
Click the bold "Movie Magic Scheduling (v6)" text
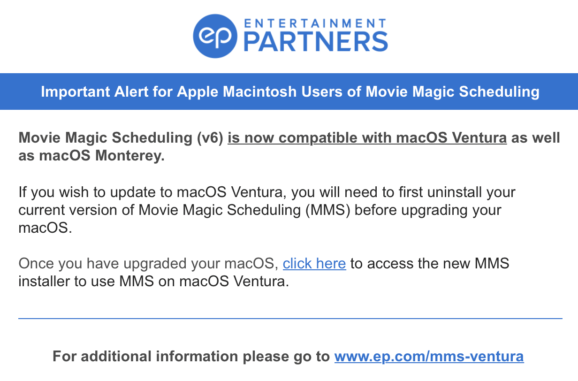[x=121, y=138]
